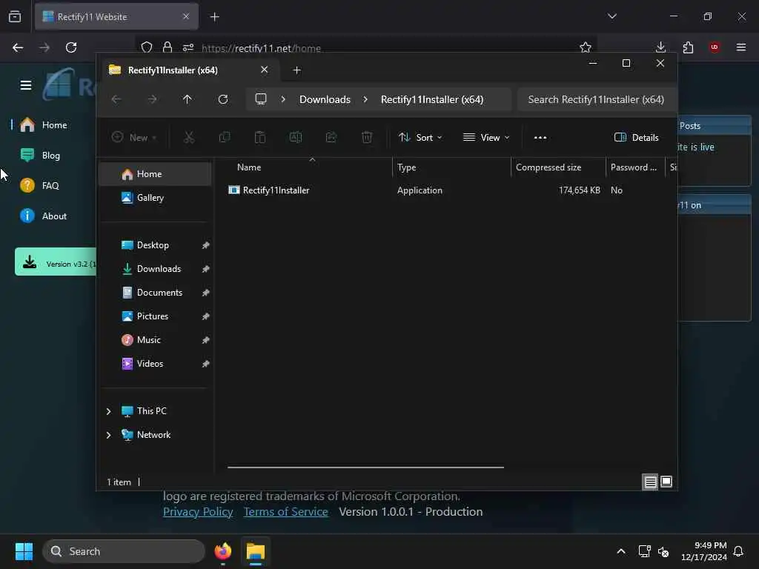The width and height of the screenshot is (759, 569).
Task: Open the Privacy Policy link
Action: (198, 512)
